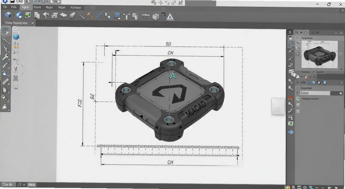Click the dropdown arrow at input field end

tap(341, 93)
